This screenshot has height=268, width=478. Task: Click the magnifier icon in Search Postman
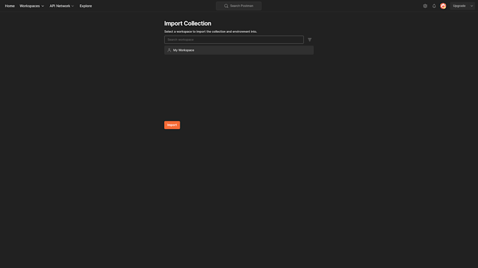tap(226, 6)
